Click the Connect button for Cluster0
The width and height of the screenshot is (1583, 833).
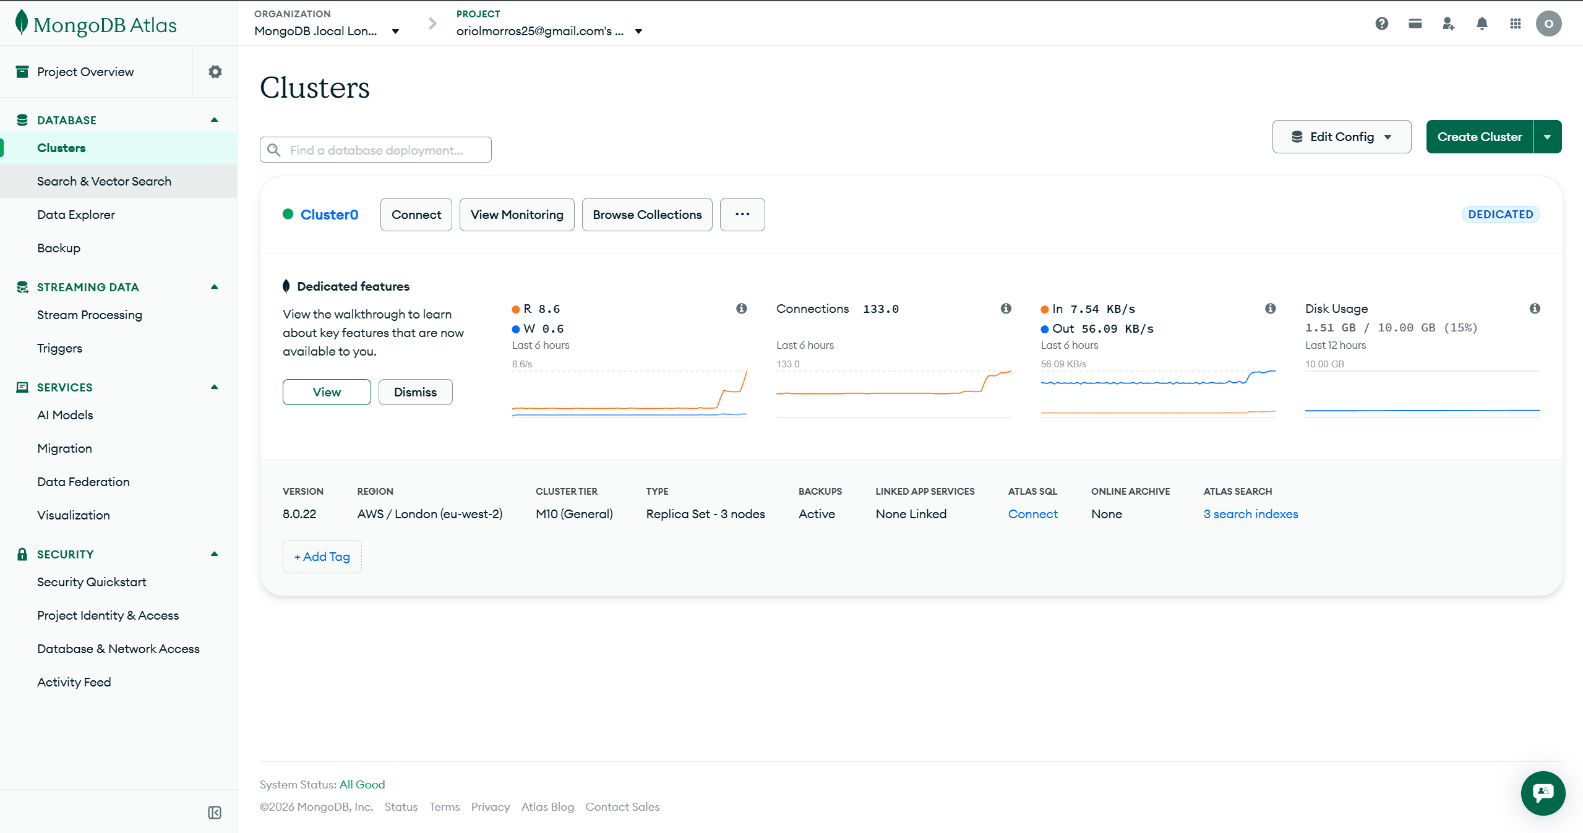tap(416, 215)
